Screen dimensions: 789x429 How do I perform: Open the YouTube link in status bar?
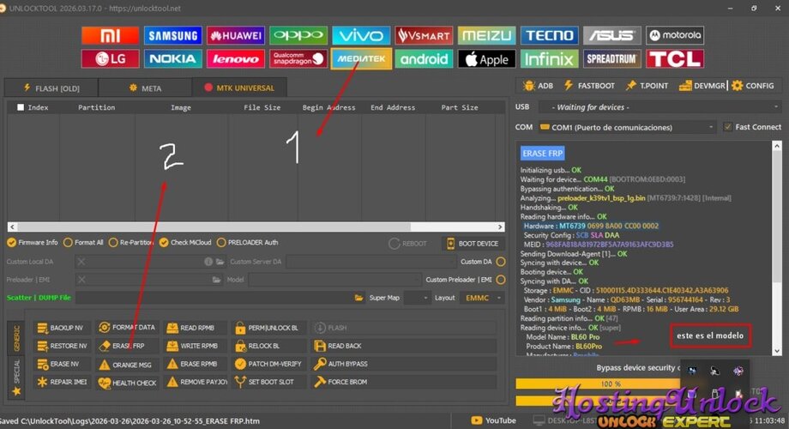(494, 420)
